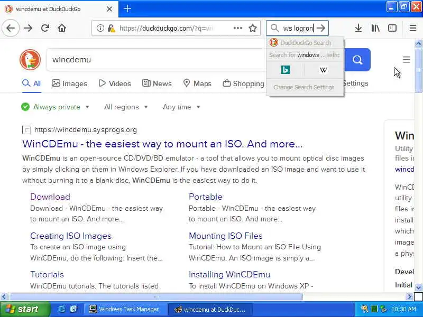
Task: Click the second quick launch icon
Action: (x=73, y=309)
